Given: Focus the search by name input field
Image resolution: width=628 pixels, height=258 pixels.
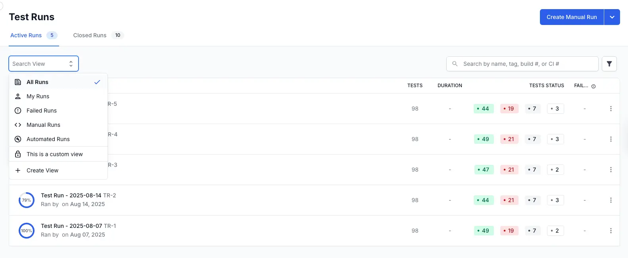Looking at the screenshot, I should pos(528,64).
